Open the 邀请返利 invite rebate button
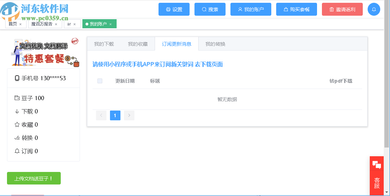The height and width of the screenshot is (196, 390). pyautogui.click(x=342, y=9)
